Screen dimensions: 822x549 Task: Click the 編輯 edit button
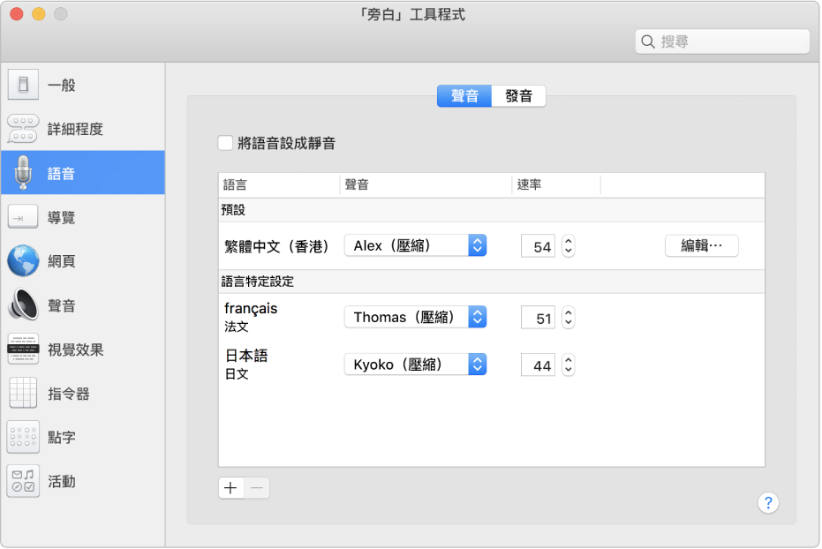(701, 245)
